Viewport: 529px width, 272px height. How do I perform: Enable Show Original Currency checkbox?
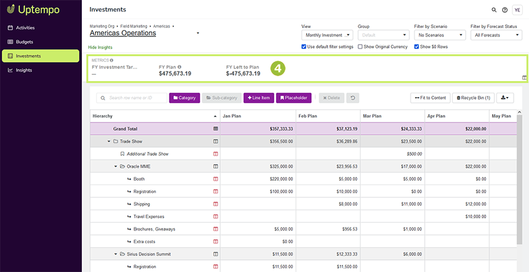[360, 47]
